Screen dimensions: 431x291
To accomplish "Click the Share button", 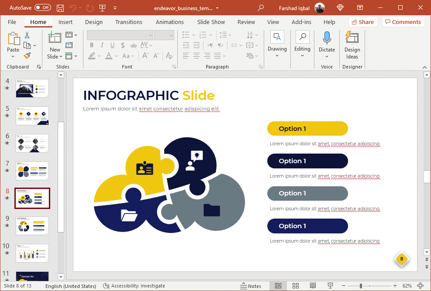I will tap(363, 22).
